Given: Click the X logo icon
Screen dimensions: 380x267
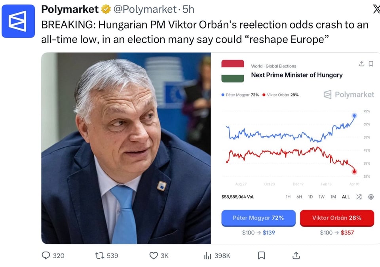Looking at the screenshot, I should (376, 9).
